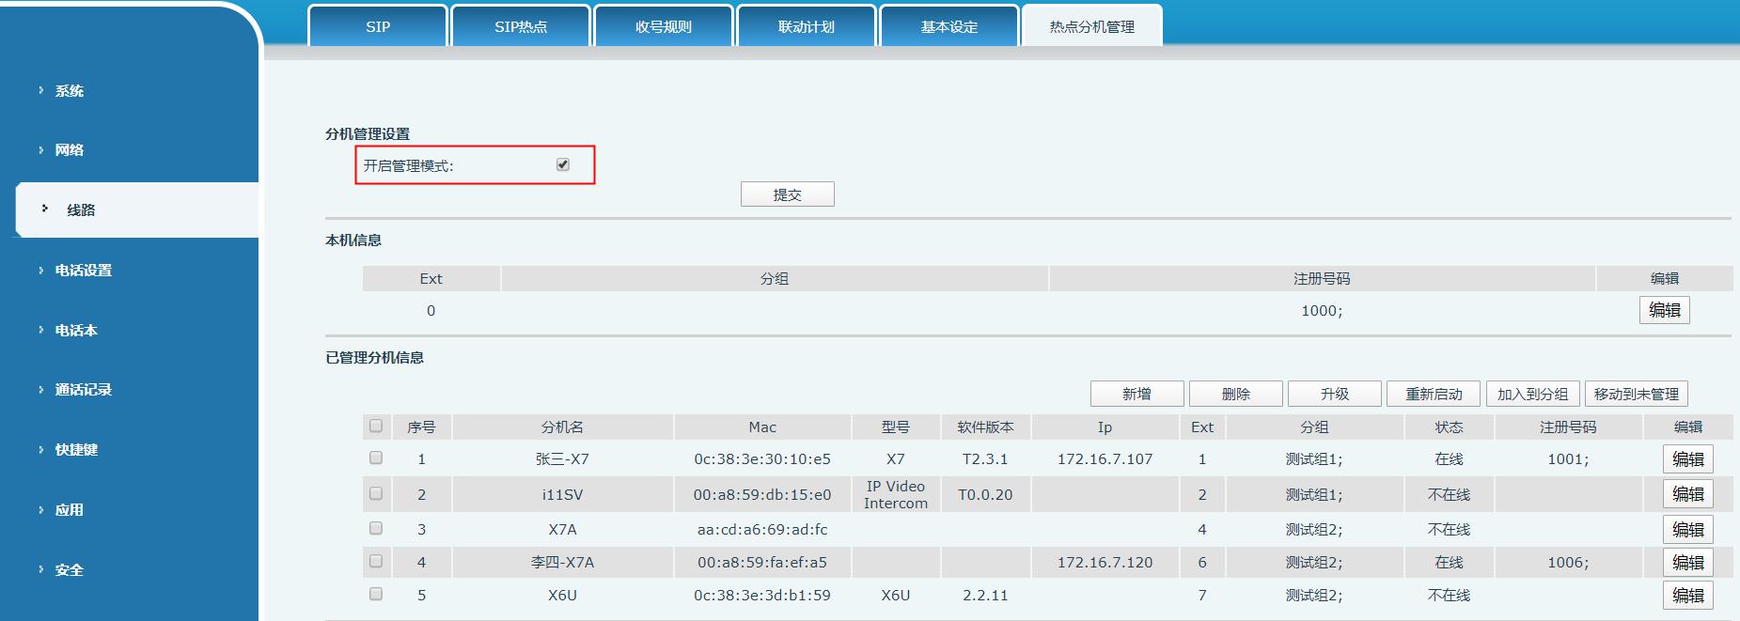1740x621 pixels.
Task: Check the box for i11SV row
Action: tap(376, 493)
